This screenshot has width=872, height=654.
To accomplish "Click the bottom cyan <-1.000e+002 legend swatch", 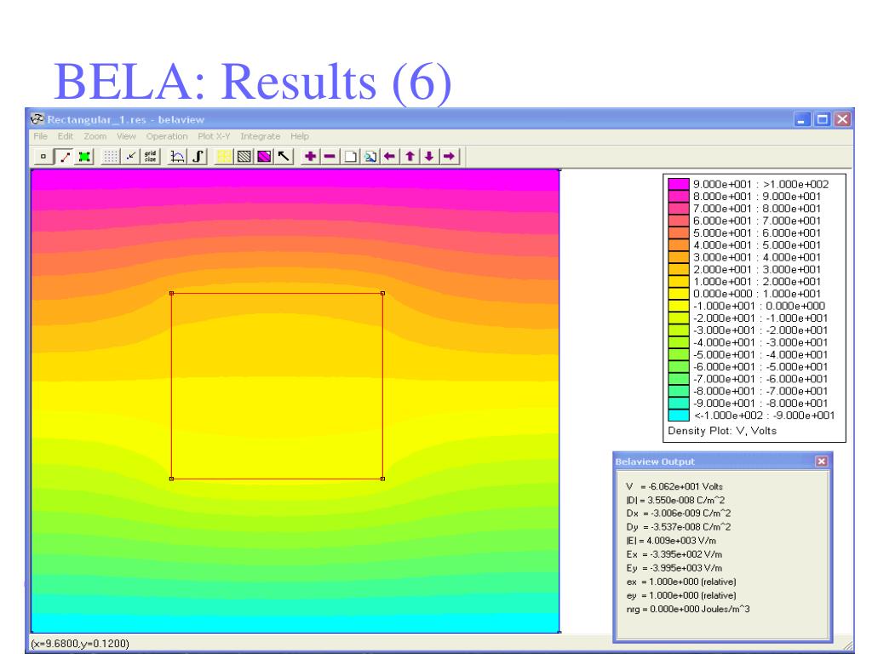I will tap(679, 416).
